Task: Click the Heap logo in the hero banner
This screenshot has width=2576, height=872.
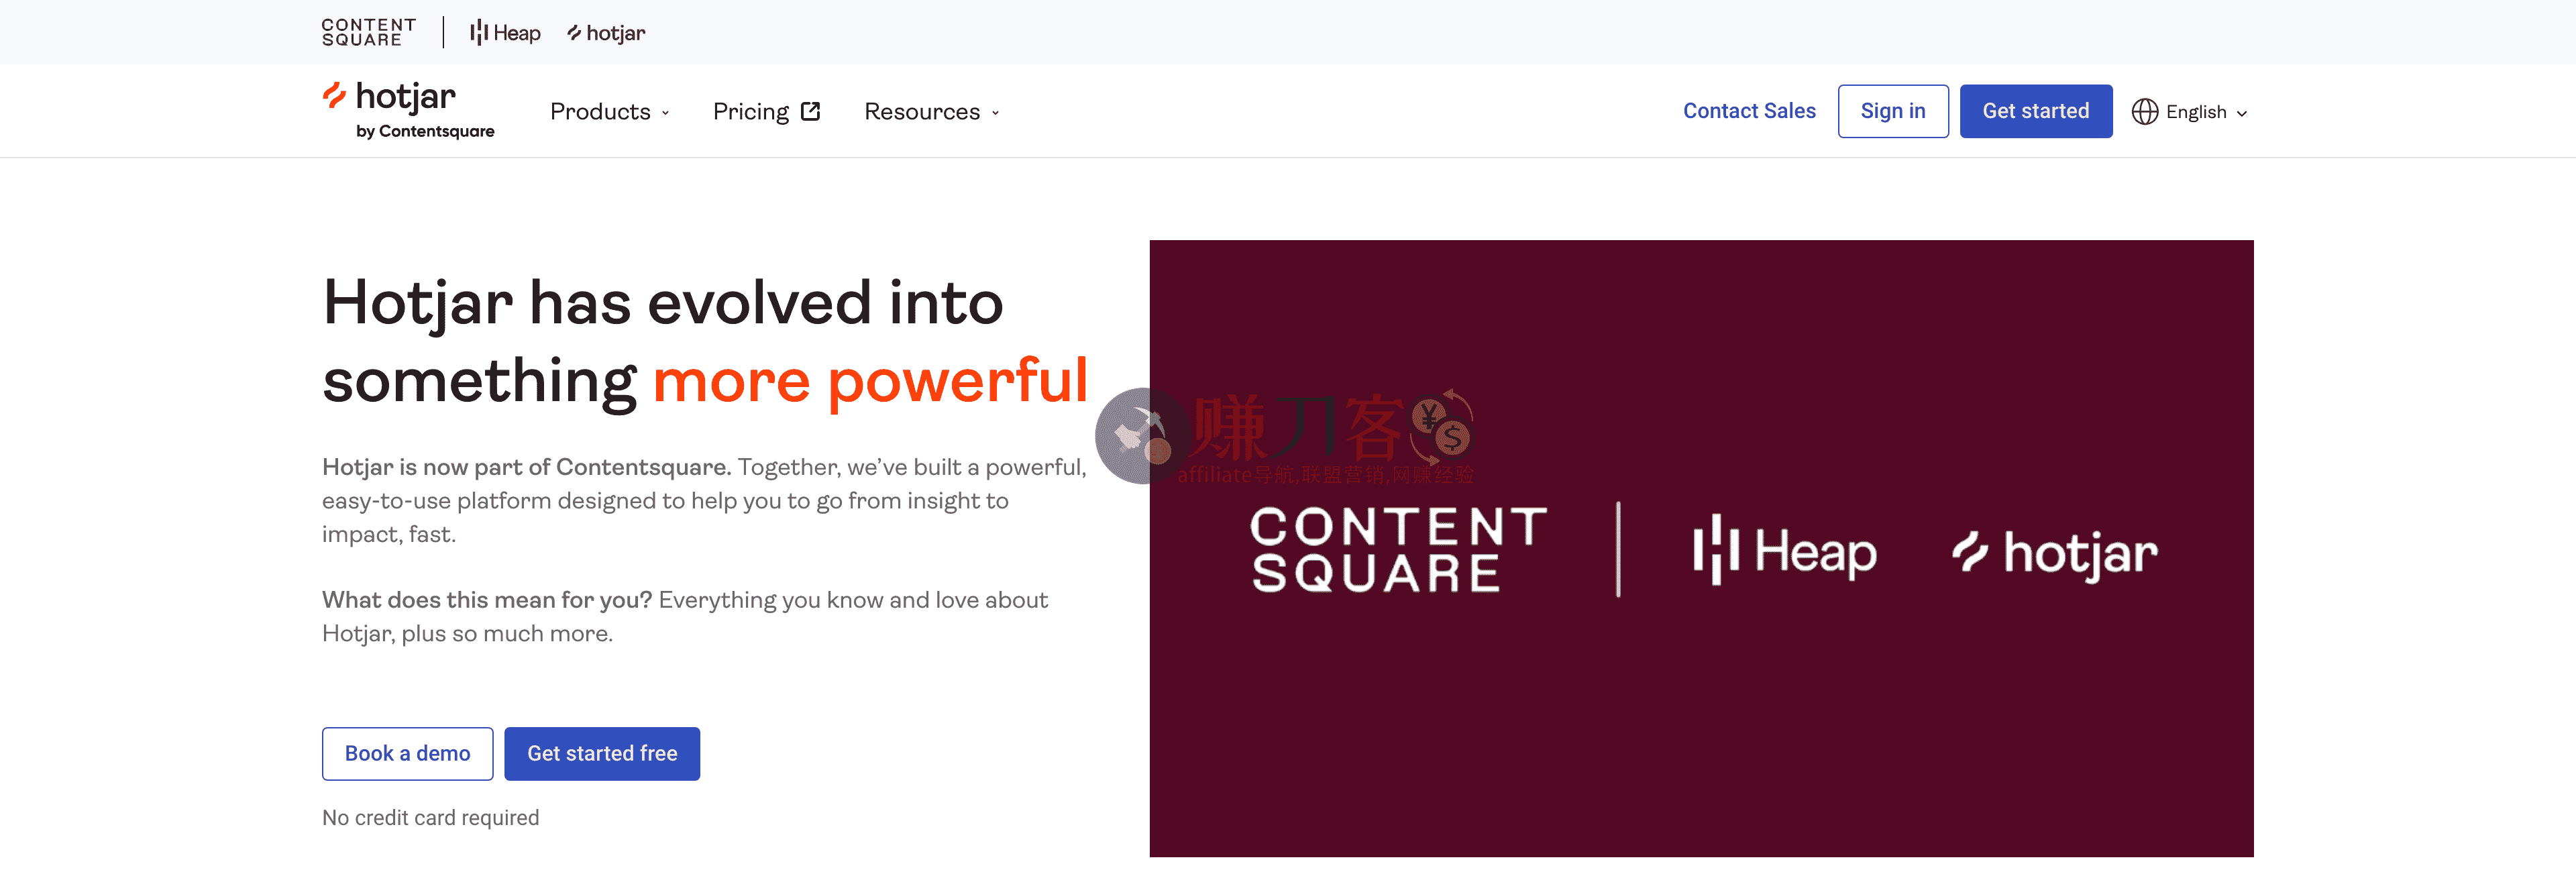Action: pyautogui.click(x=1786, y=551)
